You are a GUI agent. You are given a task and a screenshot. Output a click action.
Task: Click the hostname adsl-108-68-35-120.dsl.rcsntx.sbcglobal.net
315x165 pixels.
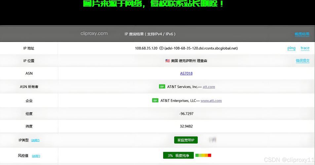[x=201, y=48]
